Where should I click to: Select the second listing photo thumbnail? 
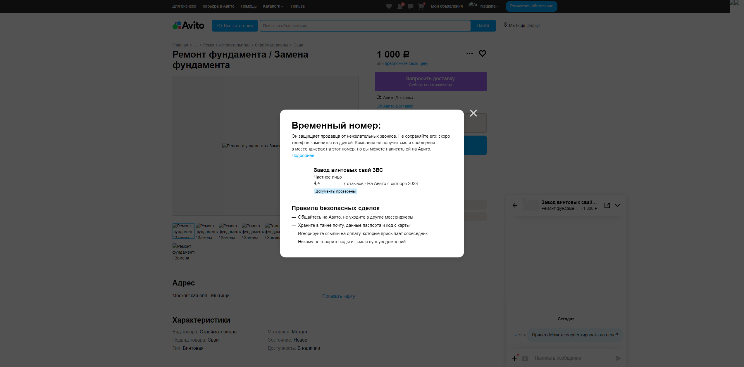(206, 231)
